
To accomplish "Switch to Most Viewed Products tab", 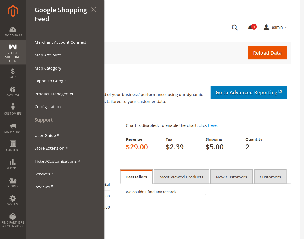I will click(x=182, y=177).
